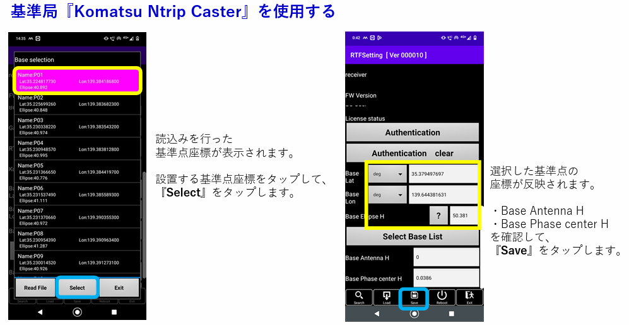Tap the Save icon in RTFSetting toolbar
629x325 pixels.
tap(414, 297)
